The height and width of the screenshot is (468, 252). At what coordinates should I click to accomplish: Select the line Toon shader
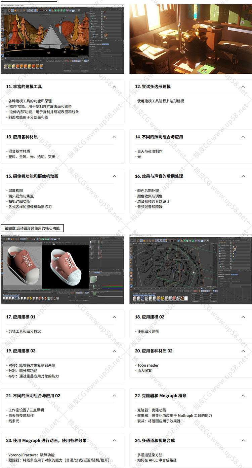(147, 365)
